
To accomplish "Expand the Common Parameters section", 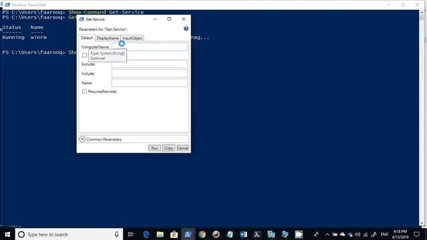I will coord(82,139).
